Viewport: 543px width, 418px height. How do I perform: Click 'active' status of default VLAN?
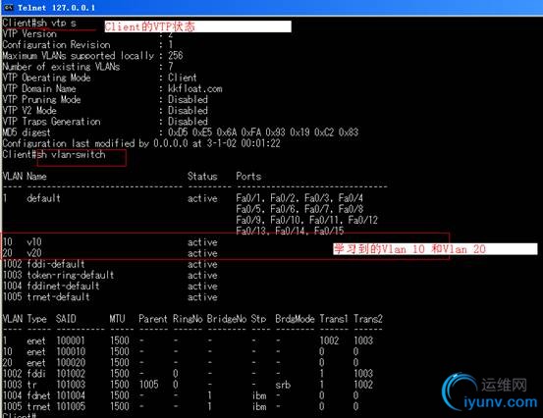202,198
